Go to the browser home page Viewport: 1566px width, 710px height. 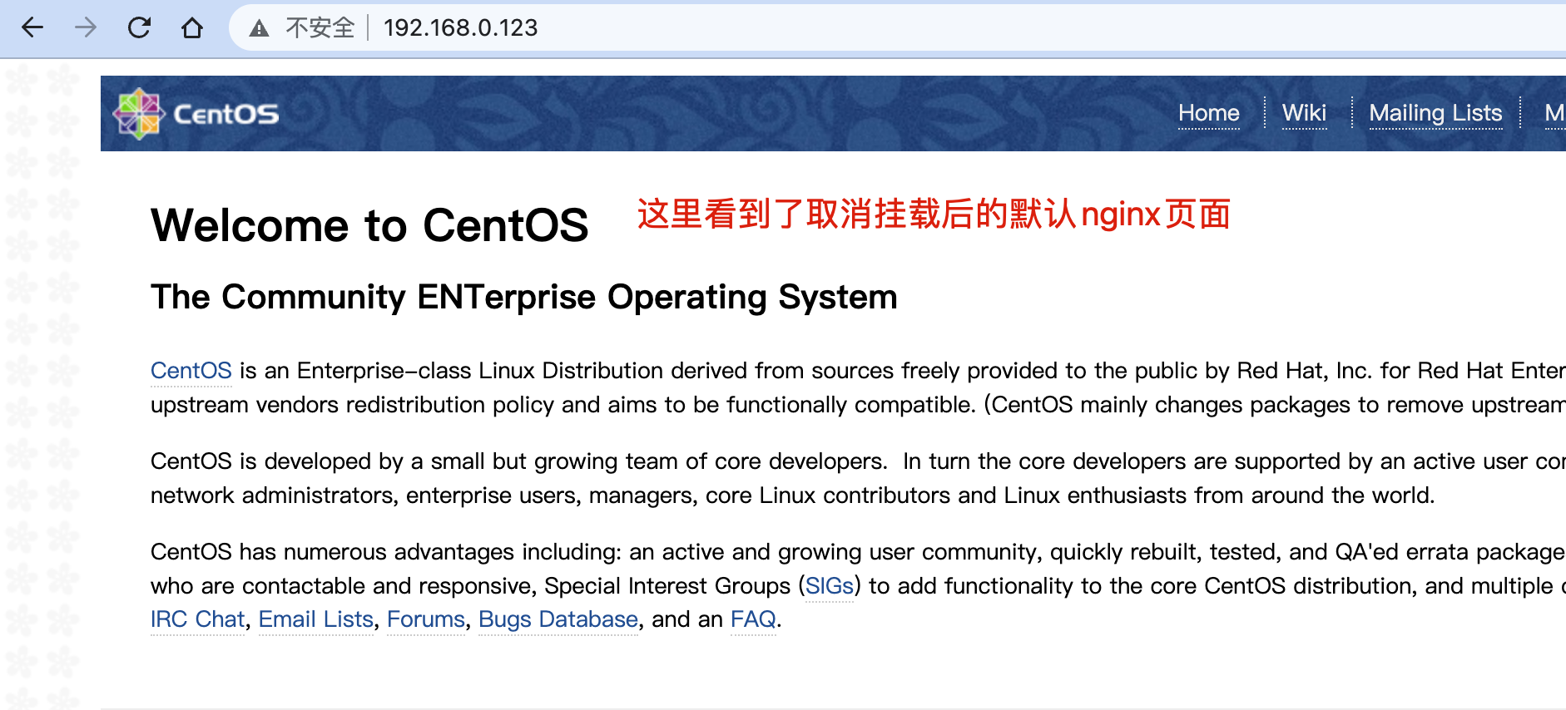192,28
